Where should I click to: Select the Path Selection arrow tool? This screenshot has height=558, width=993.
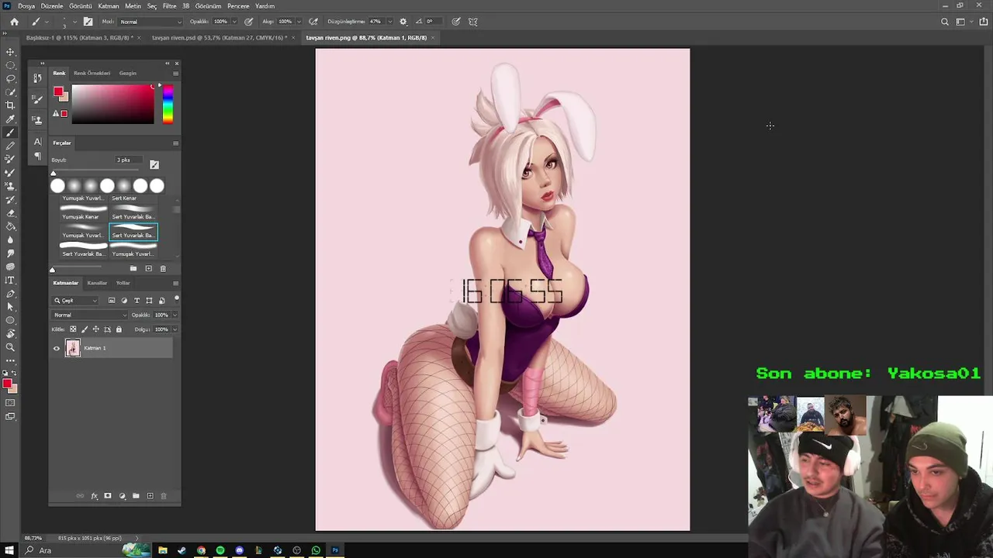pos(10,307)
